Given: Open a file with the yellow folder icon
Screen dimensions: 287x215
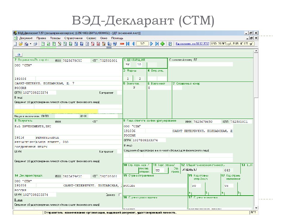Looking at the screenshot, I should click(21, 44).
